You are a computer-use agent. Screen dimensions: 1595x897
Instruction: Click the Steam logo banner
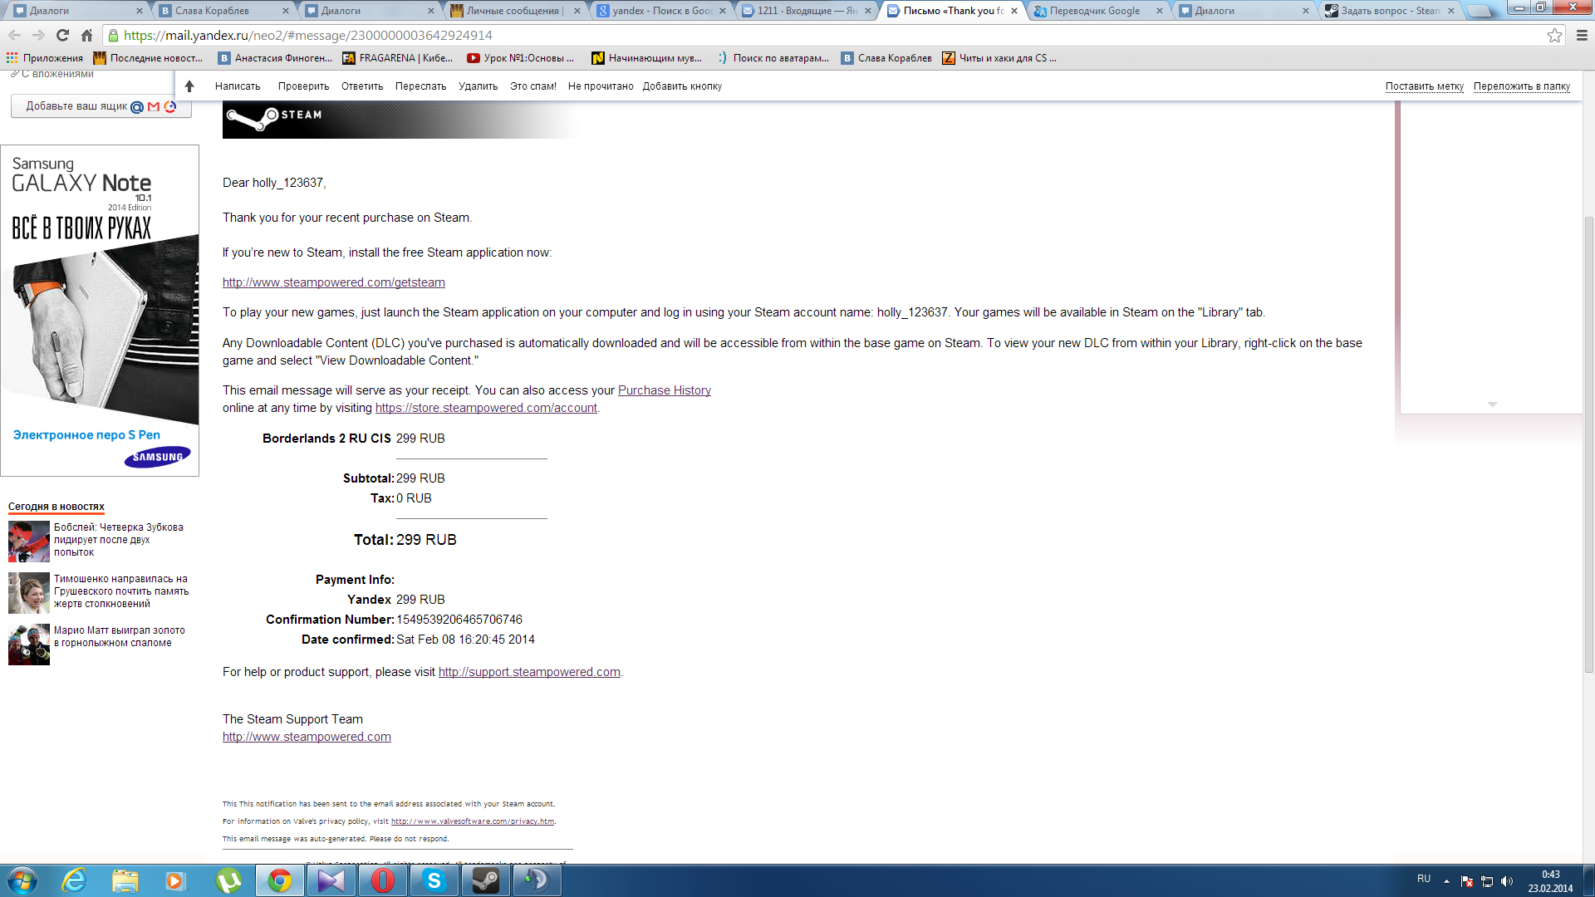pyautogui.click(x=399, y=119)
